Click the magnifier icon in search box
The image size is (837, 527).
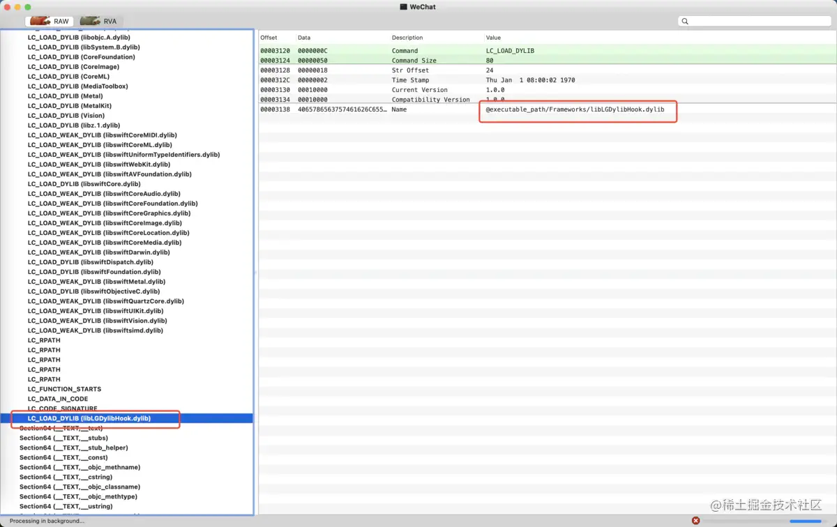coord(685,22)
